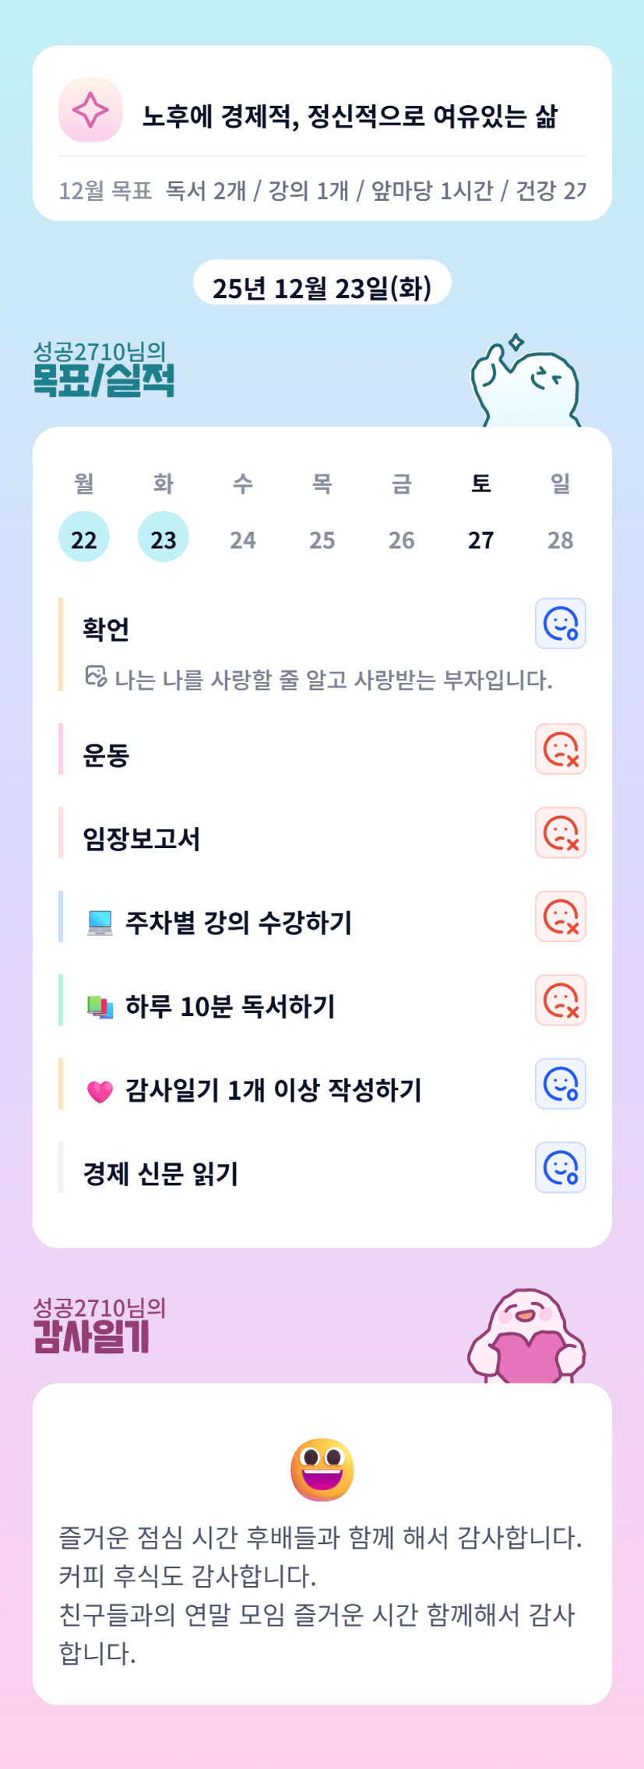Toggle 하루 10분 독서하기 status icon
Image resolution: width=644 pixels, height=1769 pixels.
[560, 1001]
